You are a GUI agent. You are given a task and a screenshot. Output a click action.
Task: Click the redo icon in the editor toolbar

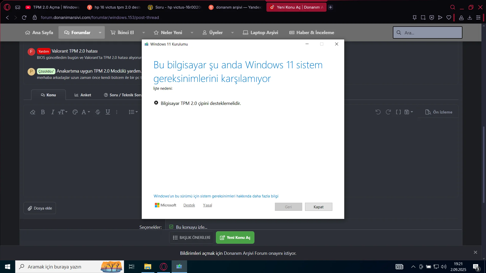click(x=388, y=112)
